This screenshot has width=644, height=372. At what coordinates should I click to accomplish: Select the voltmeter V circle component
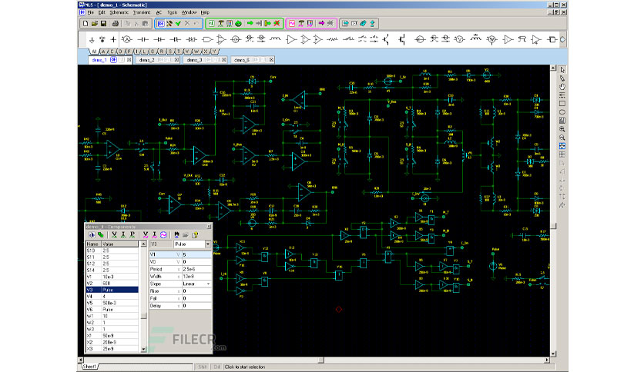(x=460, y=39)
